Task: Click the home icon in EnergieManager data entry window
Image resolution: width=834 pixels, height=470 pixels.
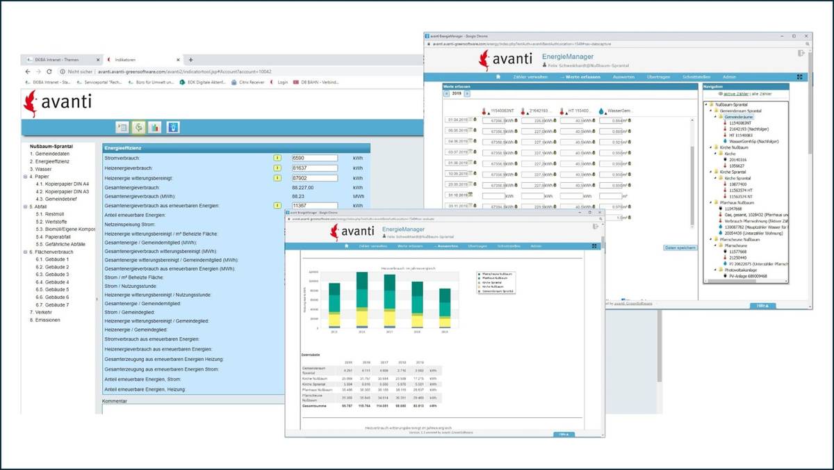Action: coord(498,76)
